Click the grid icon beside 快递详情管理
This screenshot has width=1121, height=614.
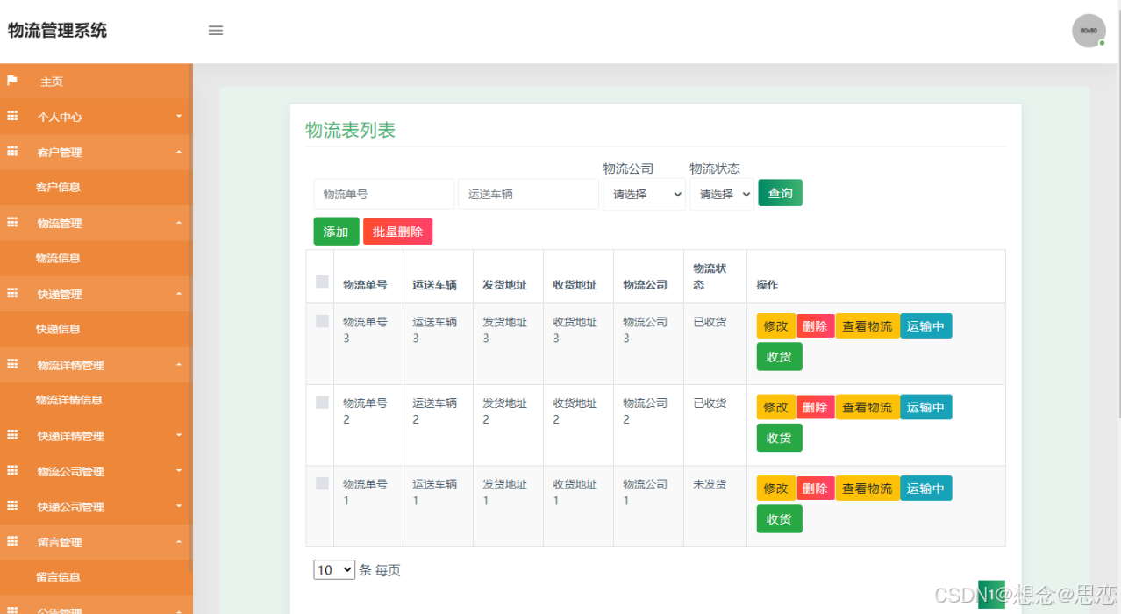click(x=12, y=435)
